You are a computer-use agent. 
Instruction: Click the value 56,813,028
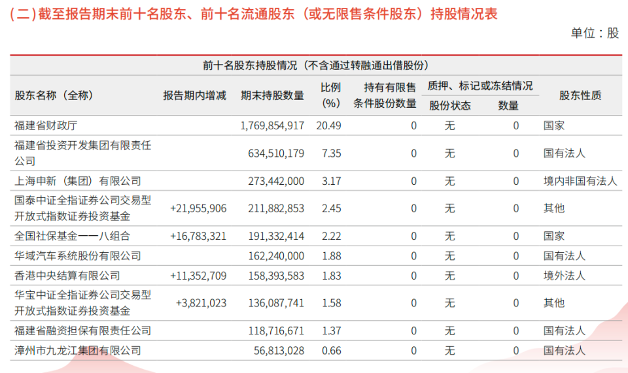[x=279, y=351]
